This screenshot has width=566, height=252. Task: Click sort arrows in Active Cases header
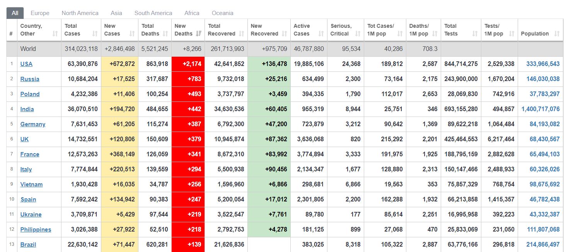coord(321,34)
